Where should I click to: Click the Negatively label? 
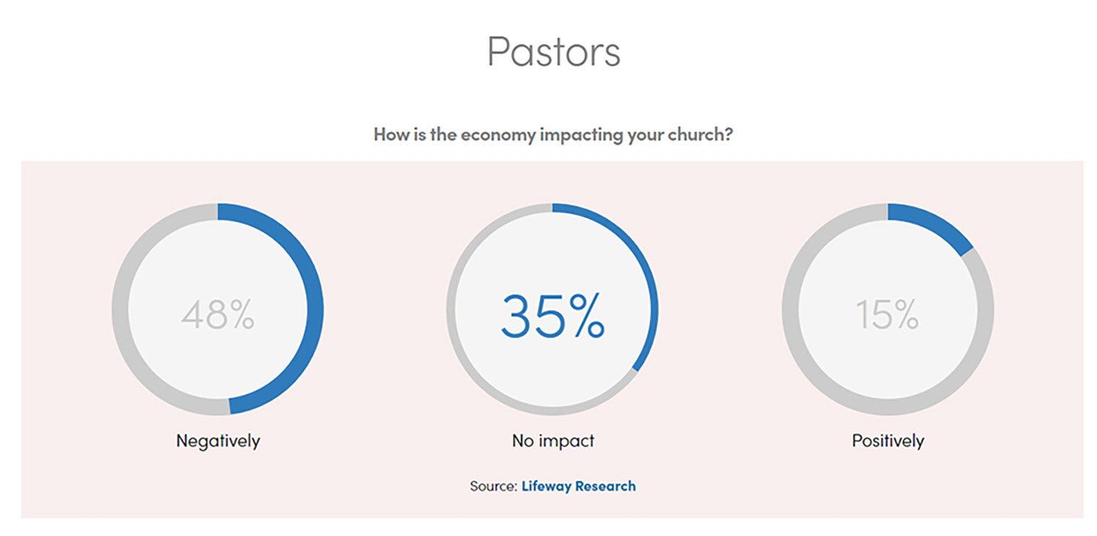[x=218, y=441]
